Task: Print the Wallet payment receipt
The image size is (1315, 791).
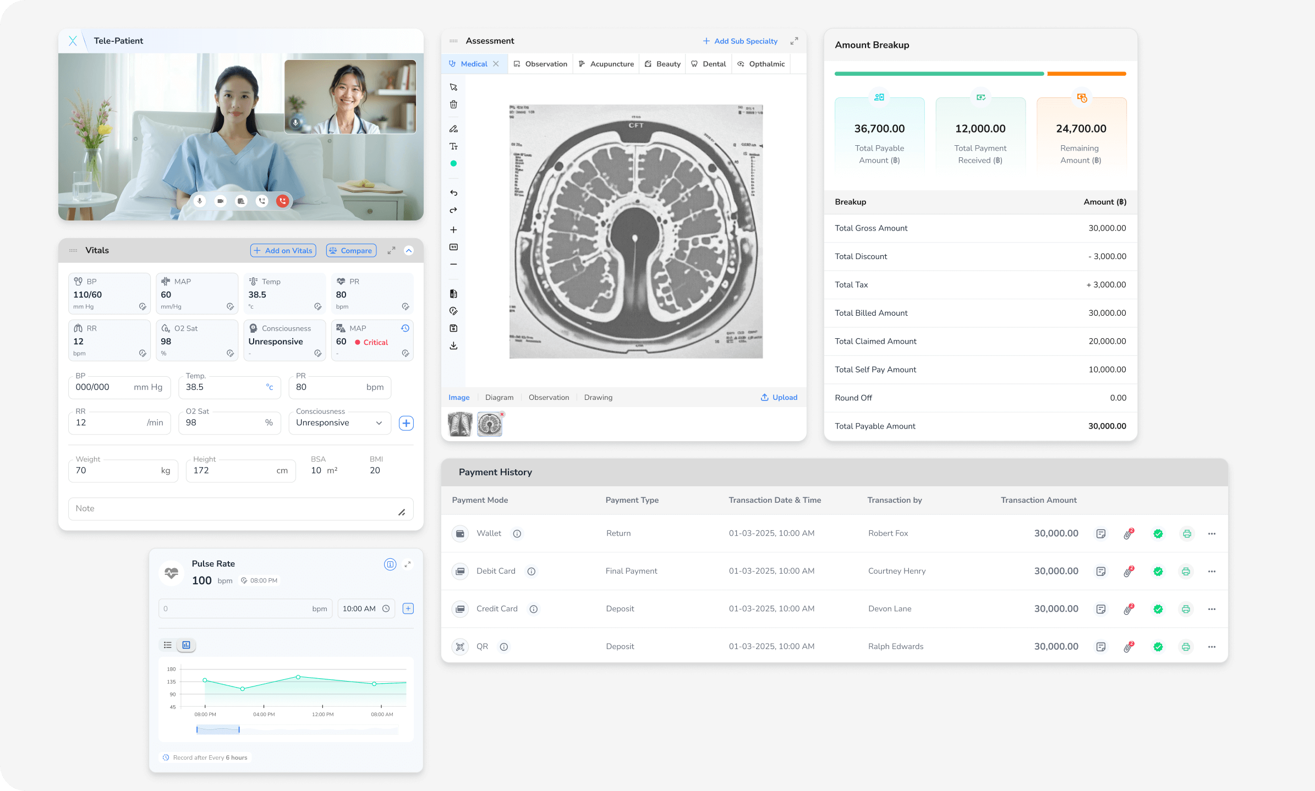Action: [1187, 534]
